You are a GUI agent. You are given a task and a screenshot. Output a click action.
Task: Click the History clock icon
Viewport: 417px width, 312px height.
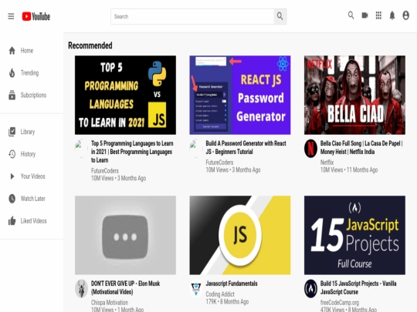coord(12,154)
